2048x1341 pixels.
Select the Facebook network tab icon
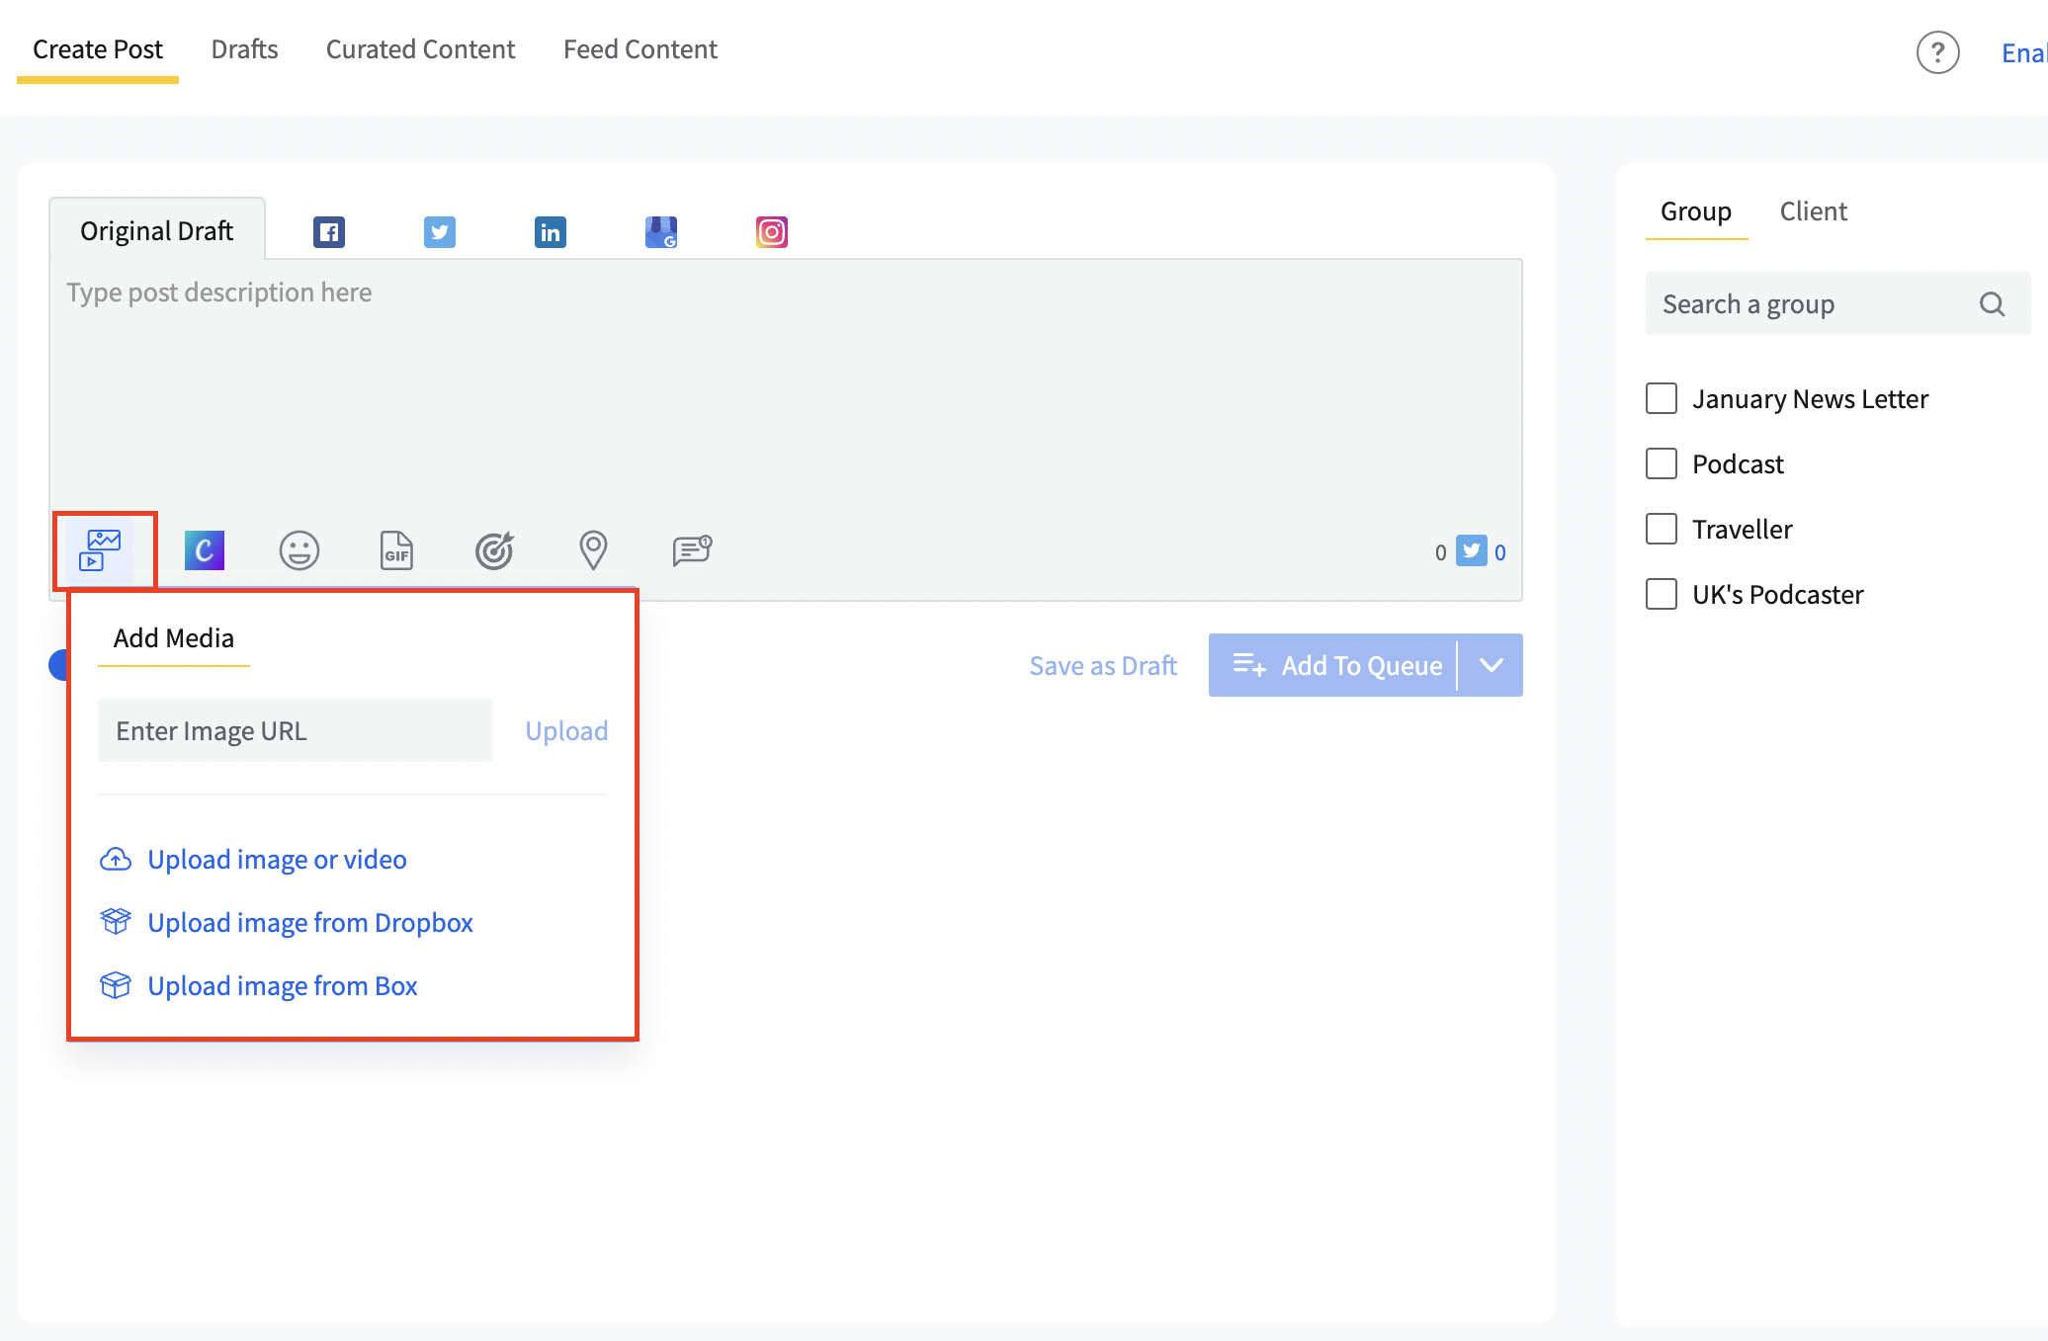pos(329,232)
